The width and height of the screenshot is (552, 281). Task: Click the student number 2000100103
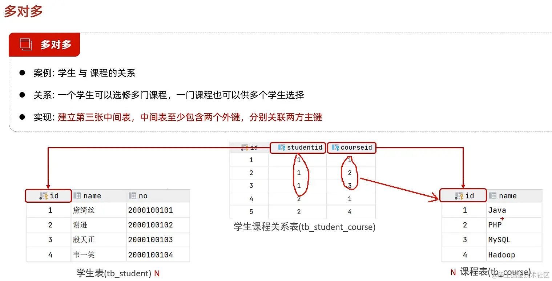[150, 240]
